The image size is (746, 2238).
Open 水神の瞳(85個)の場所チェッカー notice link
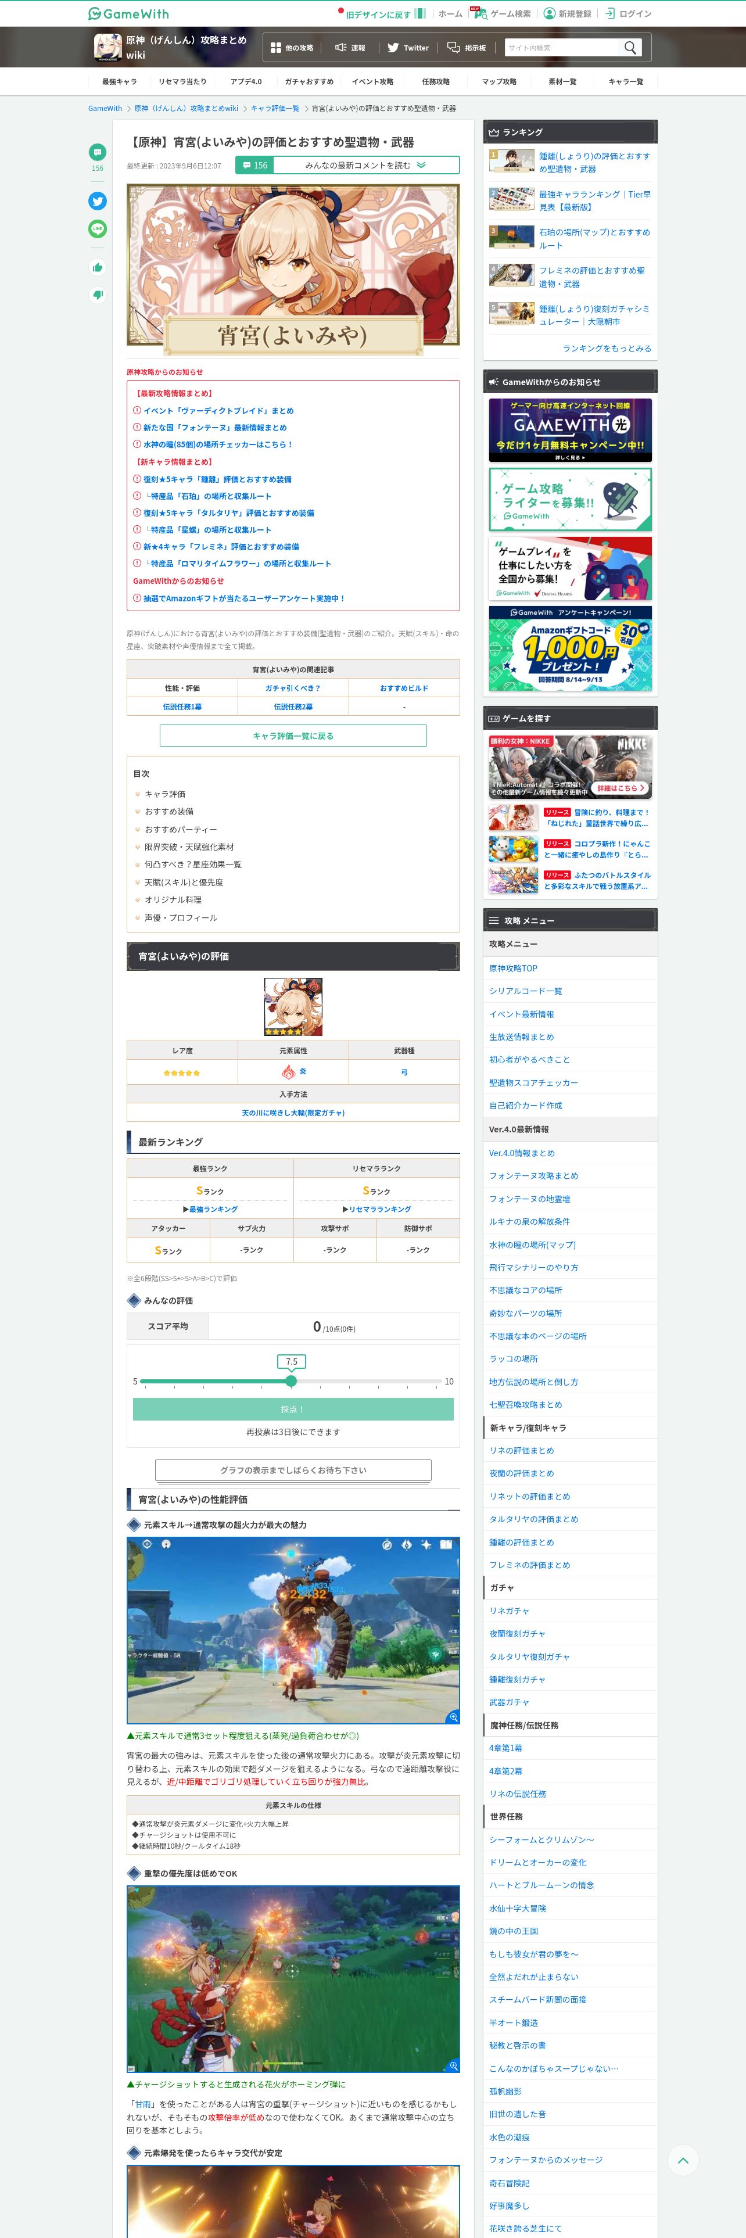pyautogui.click(x=218, y=445)
